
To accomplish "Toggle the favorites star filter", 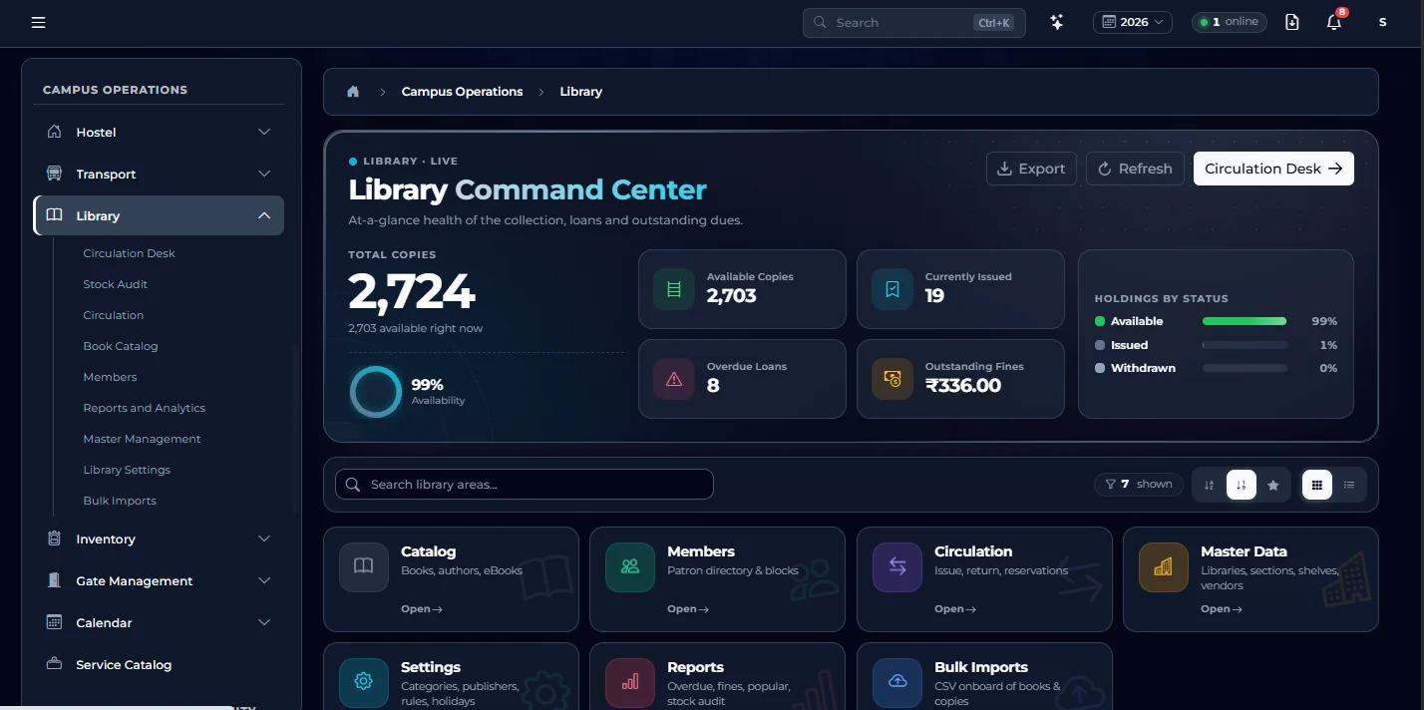I will [x=1273, y=485].
